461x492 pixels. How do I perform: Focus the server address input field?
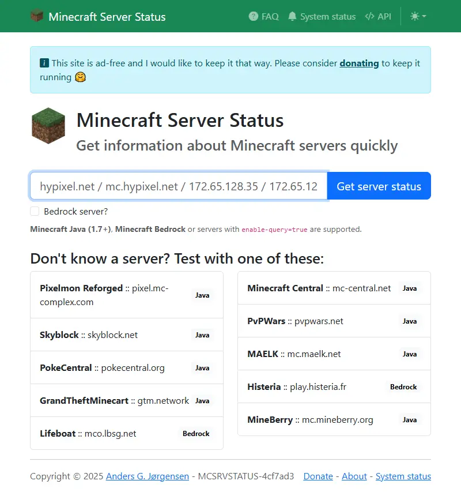click(179, 186)
